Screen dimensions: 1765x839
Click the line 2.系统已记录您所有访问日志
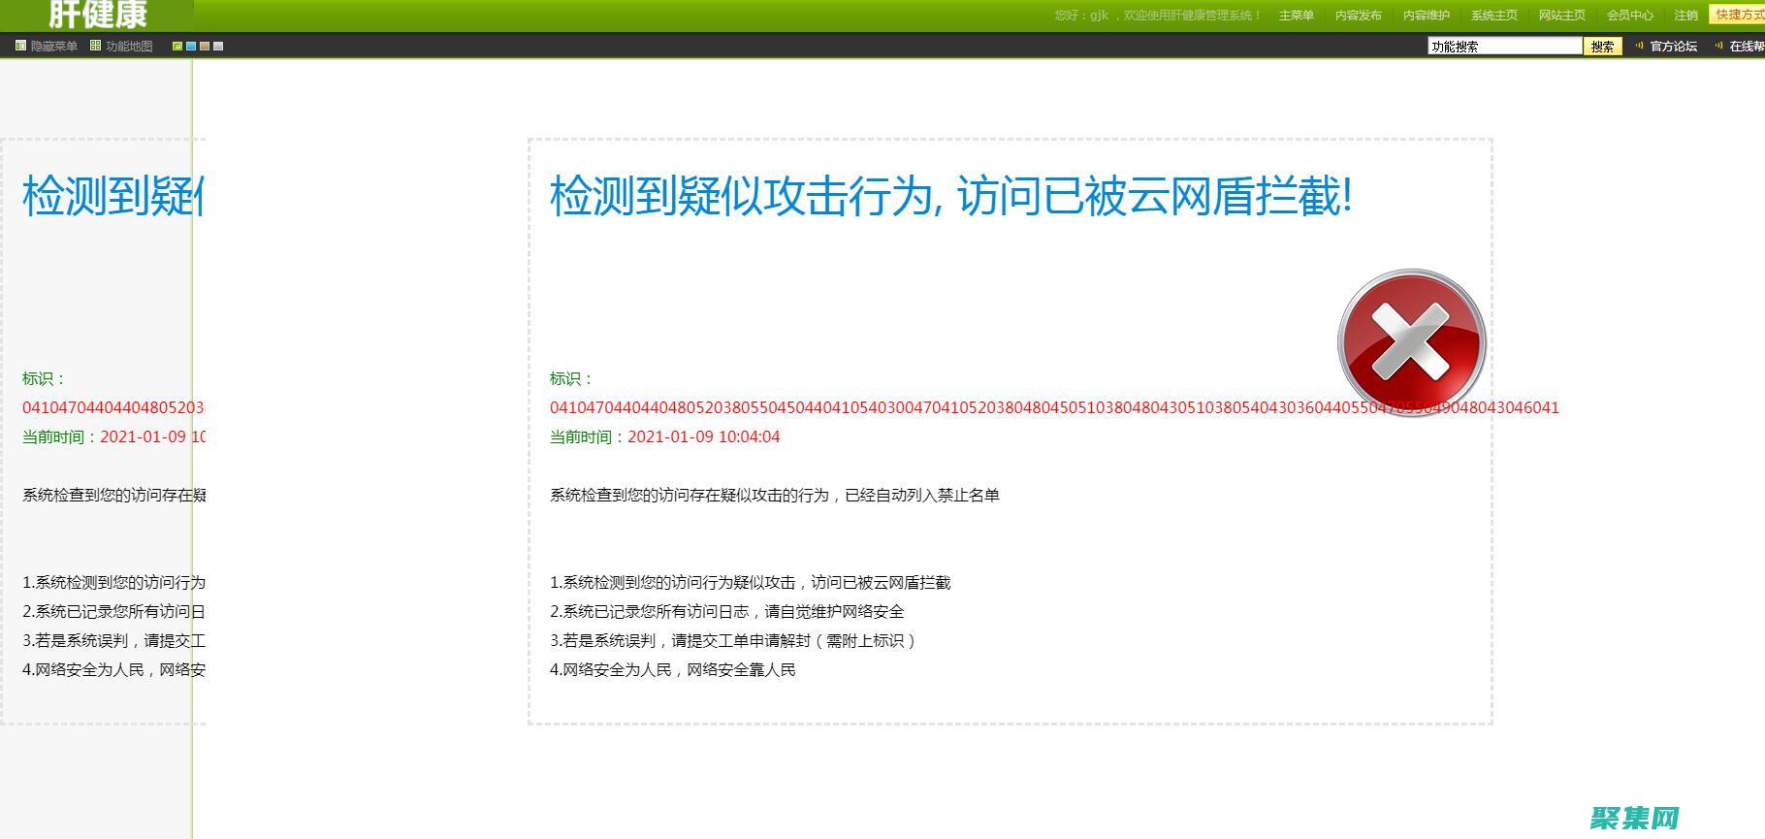tap(726, 611)
